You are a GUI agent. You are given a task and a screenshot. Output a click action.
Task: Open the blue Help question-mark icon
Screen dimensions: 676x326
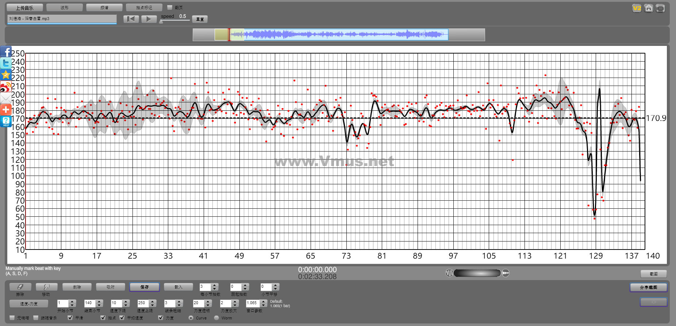pos(6,121)
